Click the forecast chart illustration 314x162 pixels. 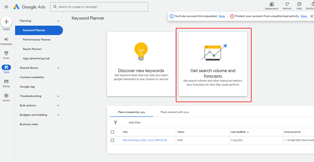214,52
